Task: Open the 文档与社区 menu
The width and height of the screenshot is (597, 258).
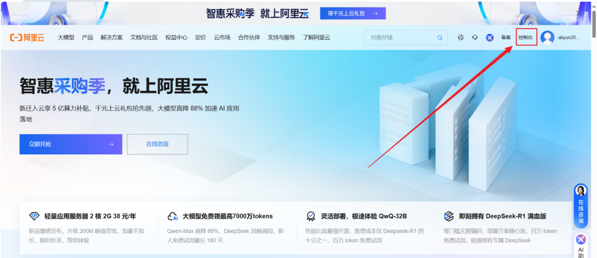Action: point(144,37)
